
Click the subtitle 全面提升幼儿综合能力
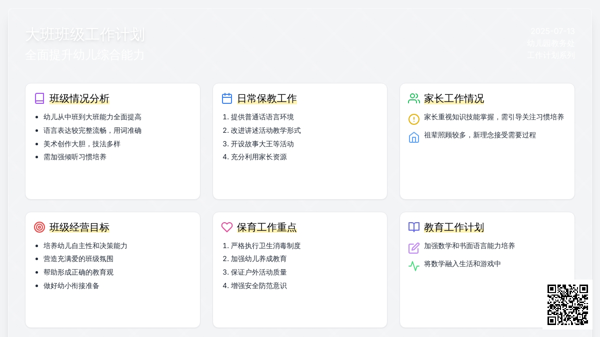85,54
